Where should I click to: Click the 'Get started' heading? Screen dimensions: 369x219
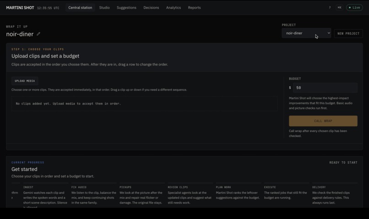tap(24, 169)
